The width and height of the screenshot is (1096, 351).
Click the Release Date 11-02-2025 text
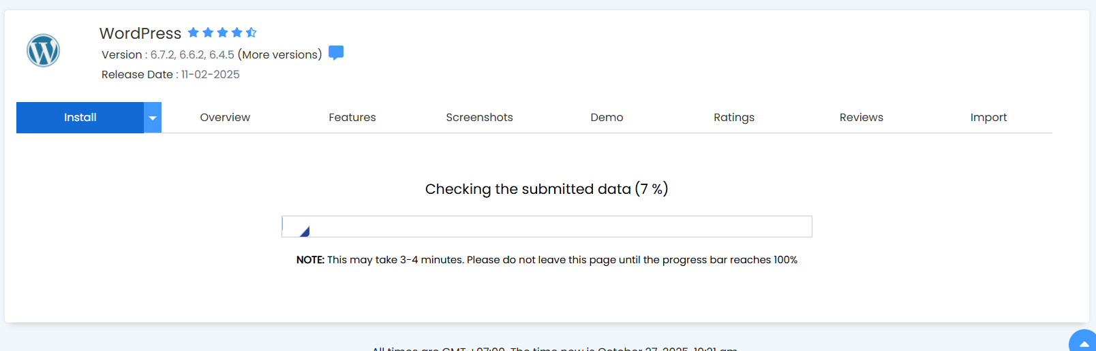(170, 75)
